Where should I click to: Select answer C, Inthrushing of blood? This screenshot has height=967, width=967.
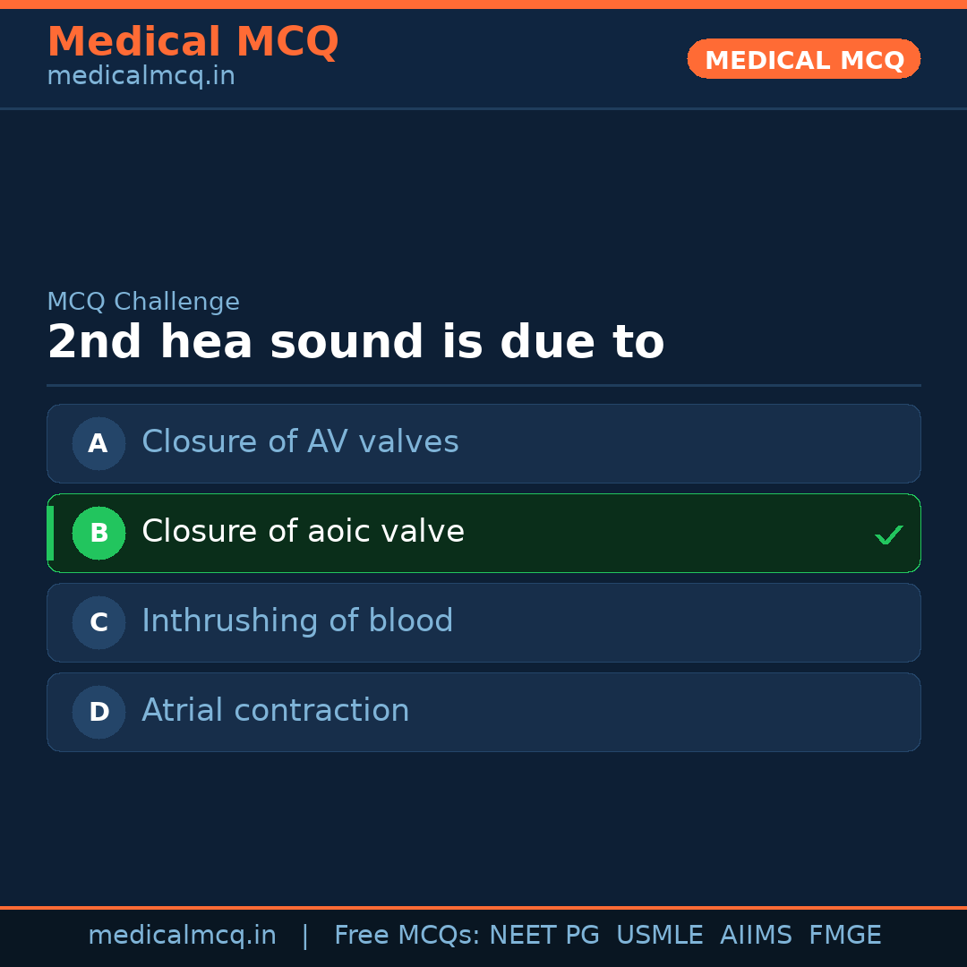(x=483, y=622)
